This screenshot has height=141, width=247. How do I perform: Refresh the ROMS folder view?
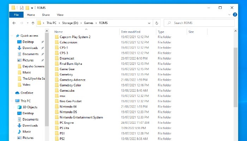[x=157, y=23]
